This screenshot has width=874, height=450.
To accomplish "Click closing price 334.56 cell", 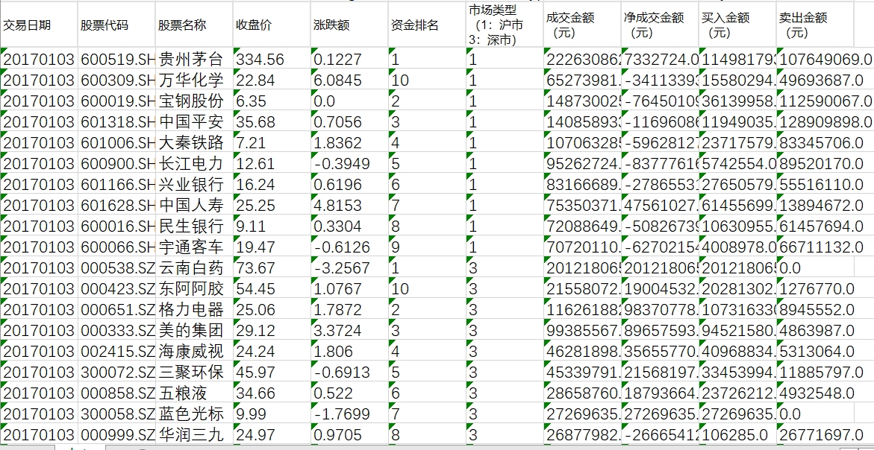I will 272,58.
